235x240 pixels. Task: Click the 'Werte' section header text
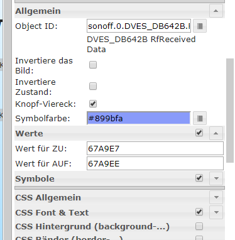(x=29, y=134)
